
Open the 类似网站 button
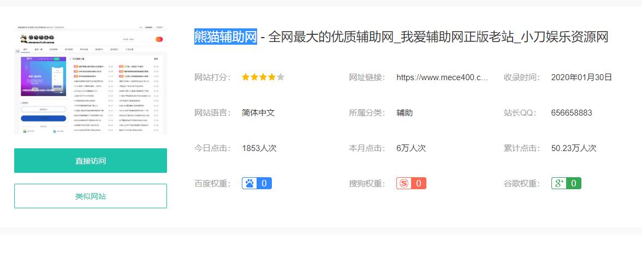coord(91,196)
